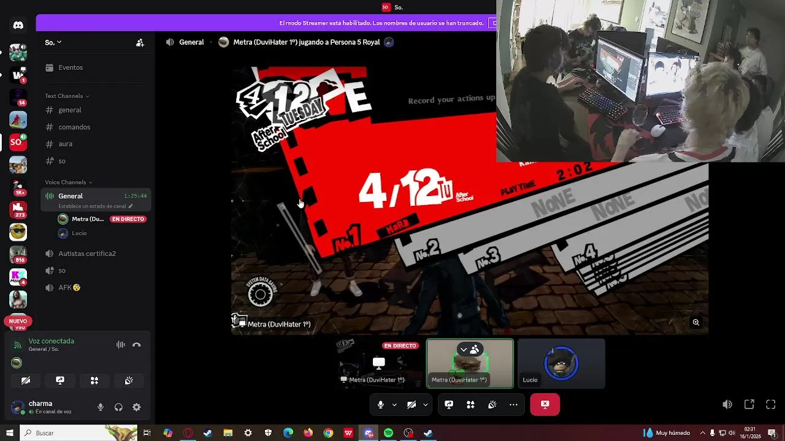Open the sunglasses emoji server
The image size is (785, 441).
point(18,232)
